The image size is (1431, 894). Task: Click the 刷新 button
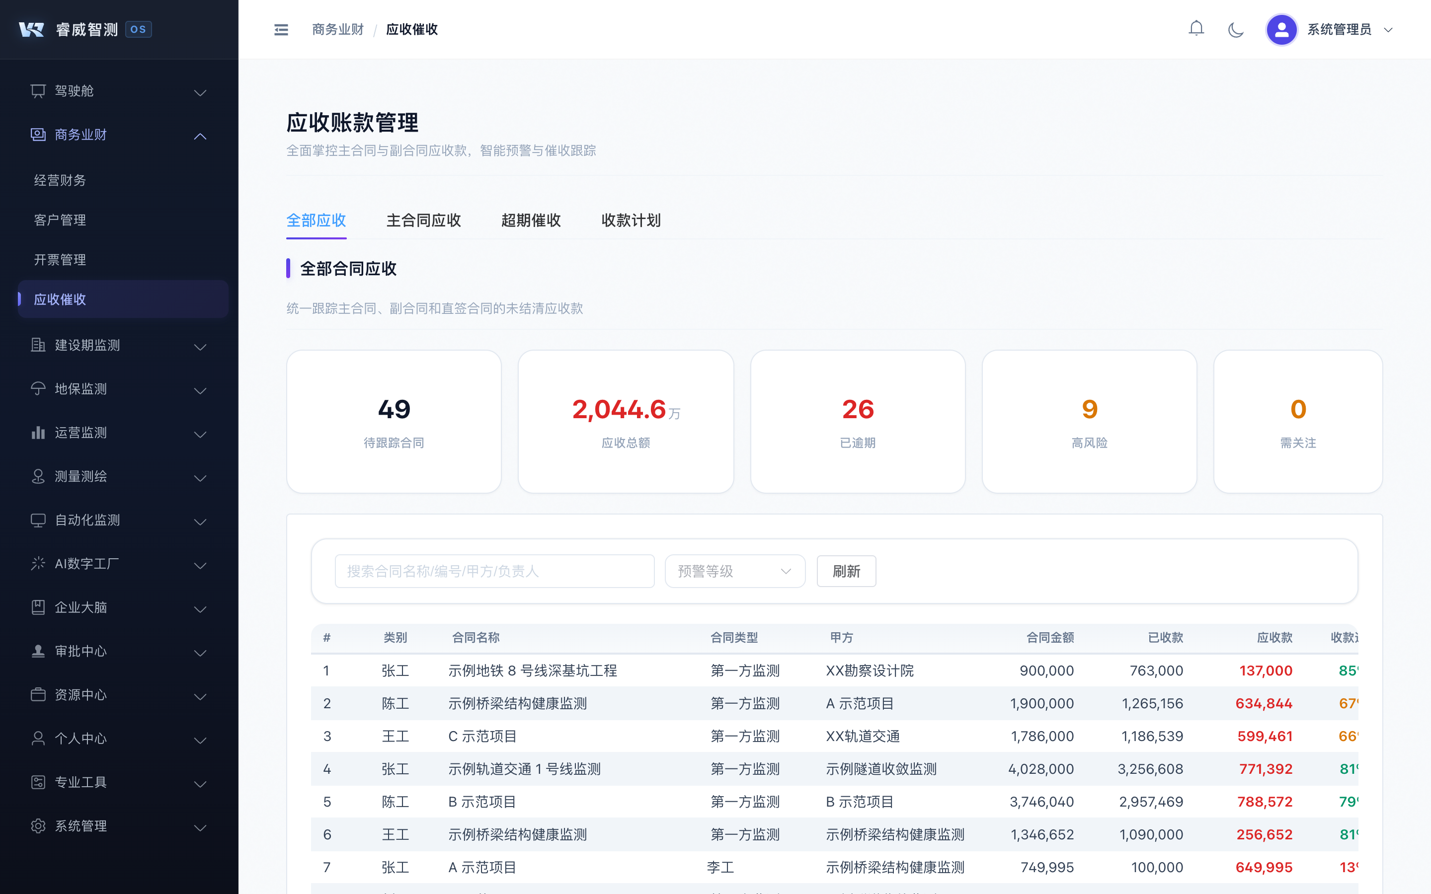point(846,571)
